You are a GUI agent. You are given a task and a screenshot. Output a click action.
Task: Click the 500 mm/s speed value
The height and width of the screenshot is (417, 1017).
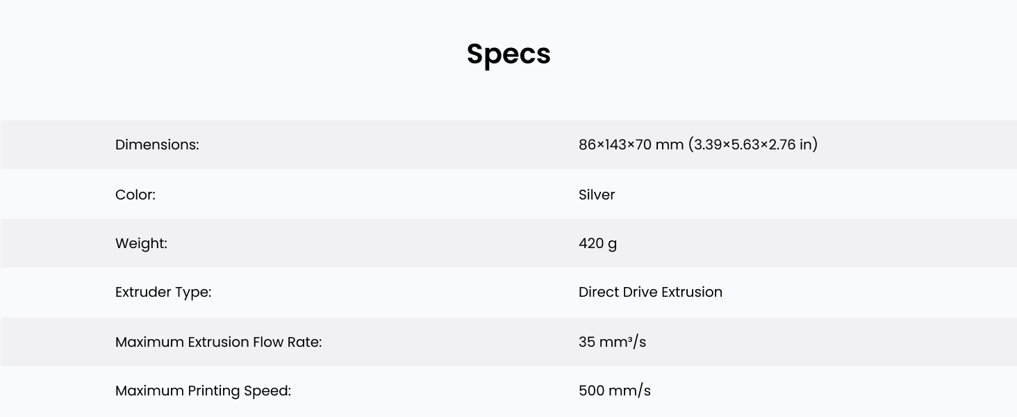[614, 391]
